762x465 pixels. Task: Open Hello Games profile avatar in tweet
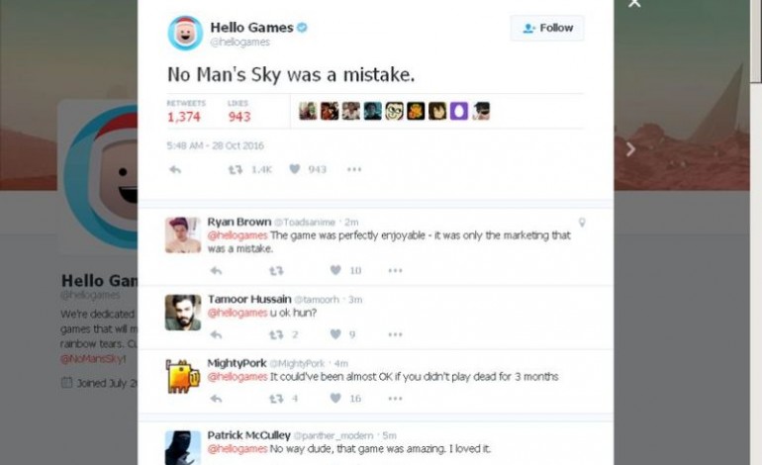tap(185, 33)
